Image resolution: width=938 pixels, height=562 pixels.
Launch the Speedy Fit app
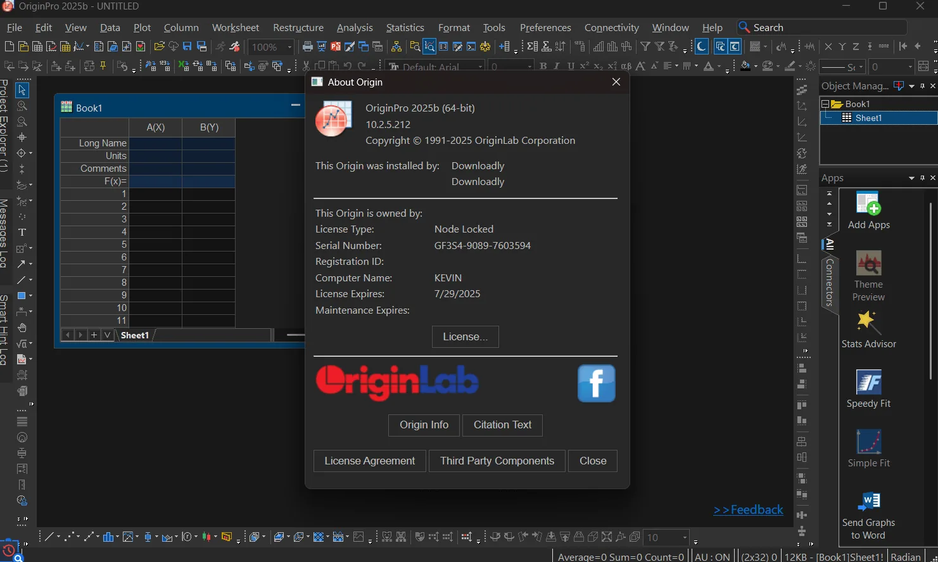(x=868, y=389)
